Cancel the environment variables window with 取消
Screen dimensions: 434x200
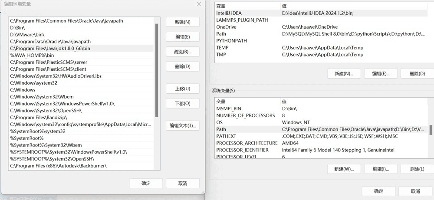point(415,191)
